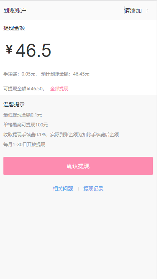
Task: Click the 最低提现金额0.1元 tip line
Action: tap(23, 115)
